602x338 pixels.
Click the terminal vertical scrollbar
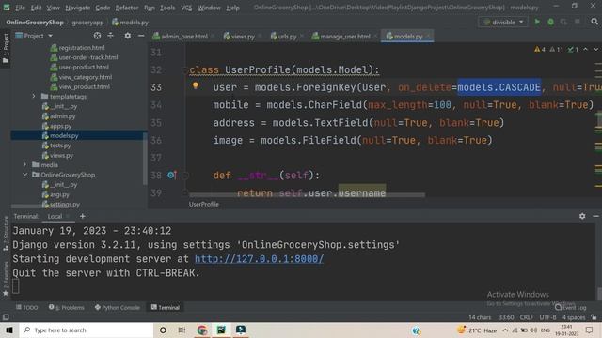tap(599, 293)
